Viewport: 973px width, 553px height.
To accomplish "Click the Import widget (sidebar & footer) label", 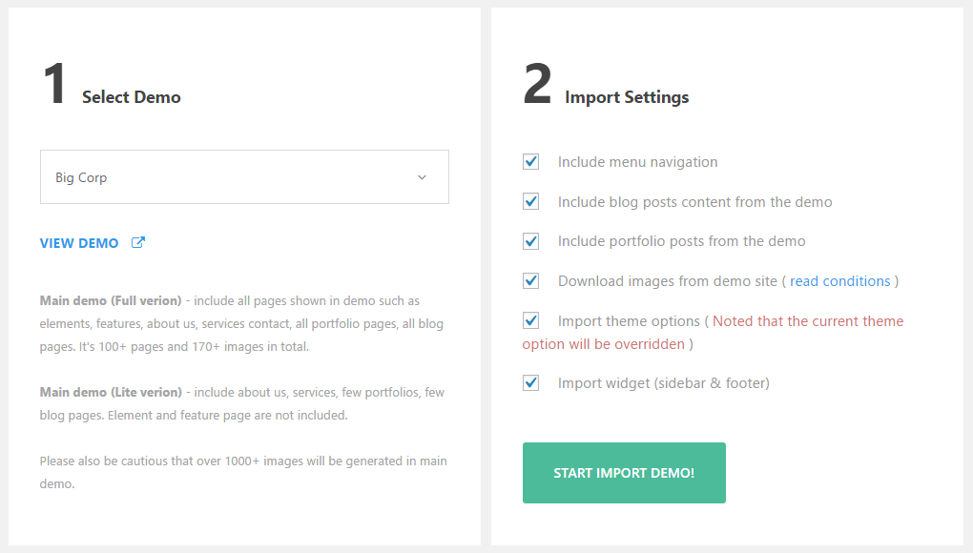I will pos(663,383).
